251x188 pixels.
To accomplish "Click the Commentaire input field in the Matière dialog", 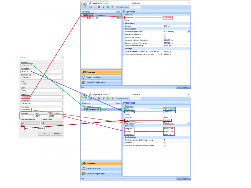I will (x=41, y=103).
